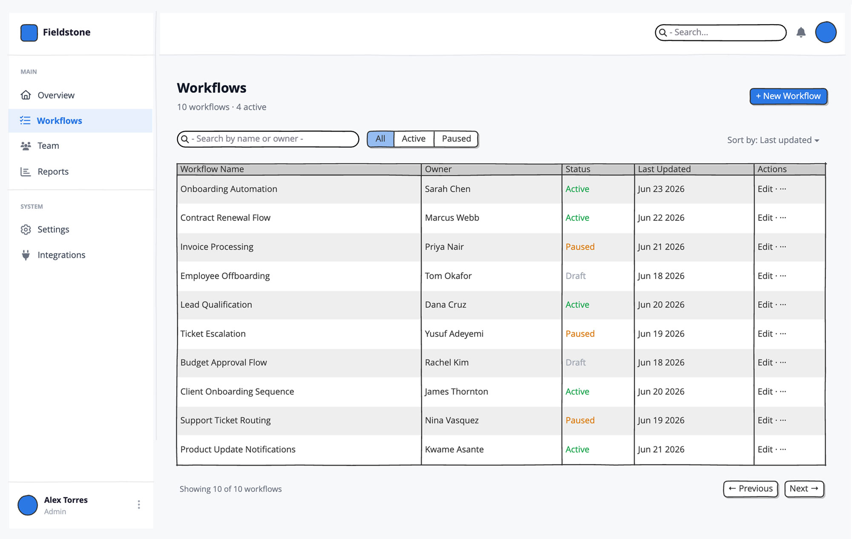Click owner Marcus Webb cell
Screen dimensions: 852x539
[492, 218]
